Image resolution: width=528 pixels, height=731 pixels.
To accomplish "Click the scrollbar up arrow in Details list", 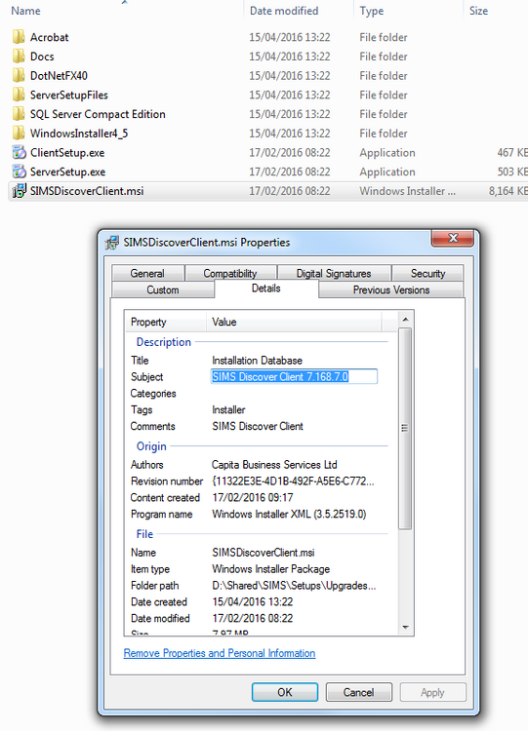I will 405,320.
